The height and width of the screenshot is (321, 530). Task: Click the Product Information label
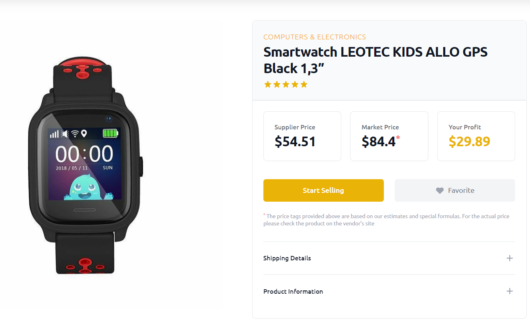293,291
